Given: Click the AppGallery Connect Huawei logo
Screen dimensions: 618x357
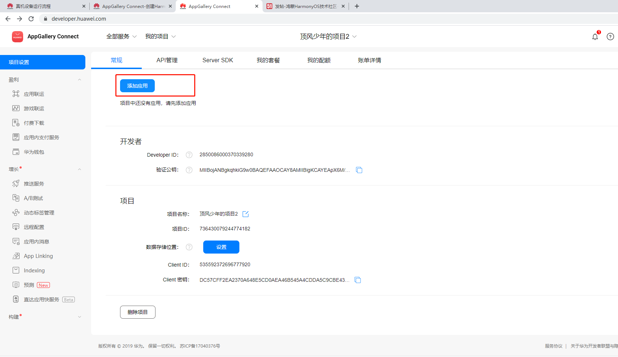Looking at the screenshot, I should [17, 37].
